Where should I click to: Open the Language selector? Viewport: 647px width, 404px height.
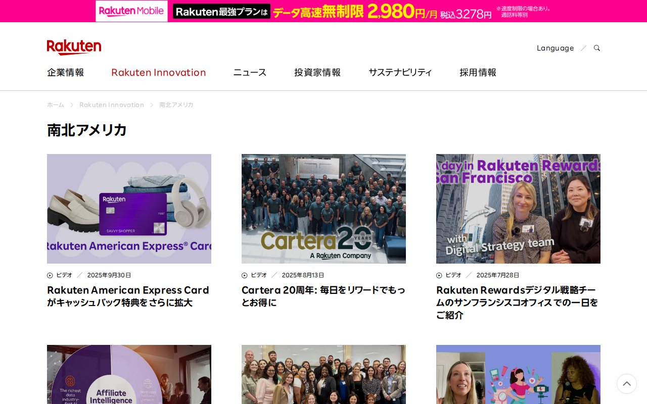tap(555, 48)
